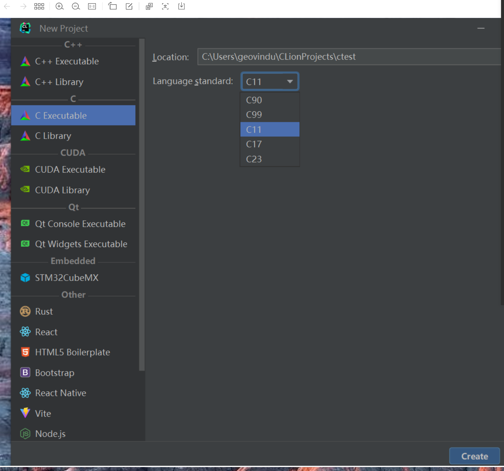The image size is (504, 471).
Task: Select the C++ Library project type
Action: [x=73, y=82]
